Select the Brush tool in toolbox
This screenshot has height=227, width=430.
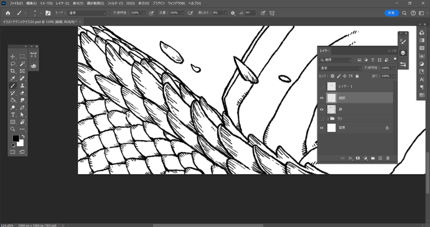[13, 85]
